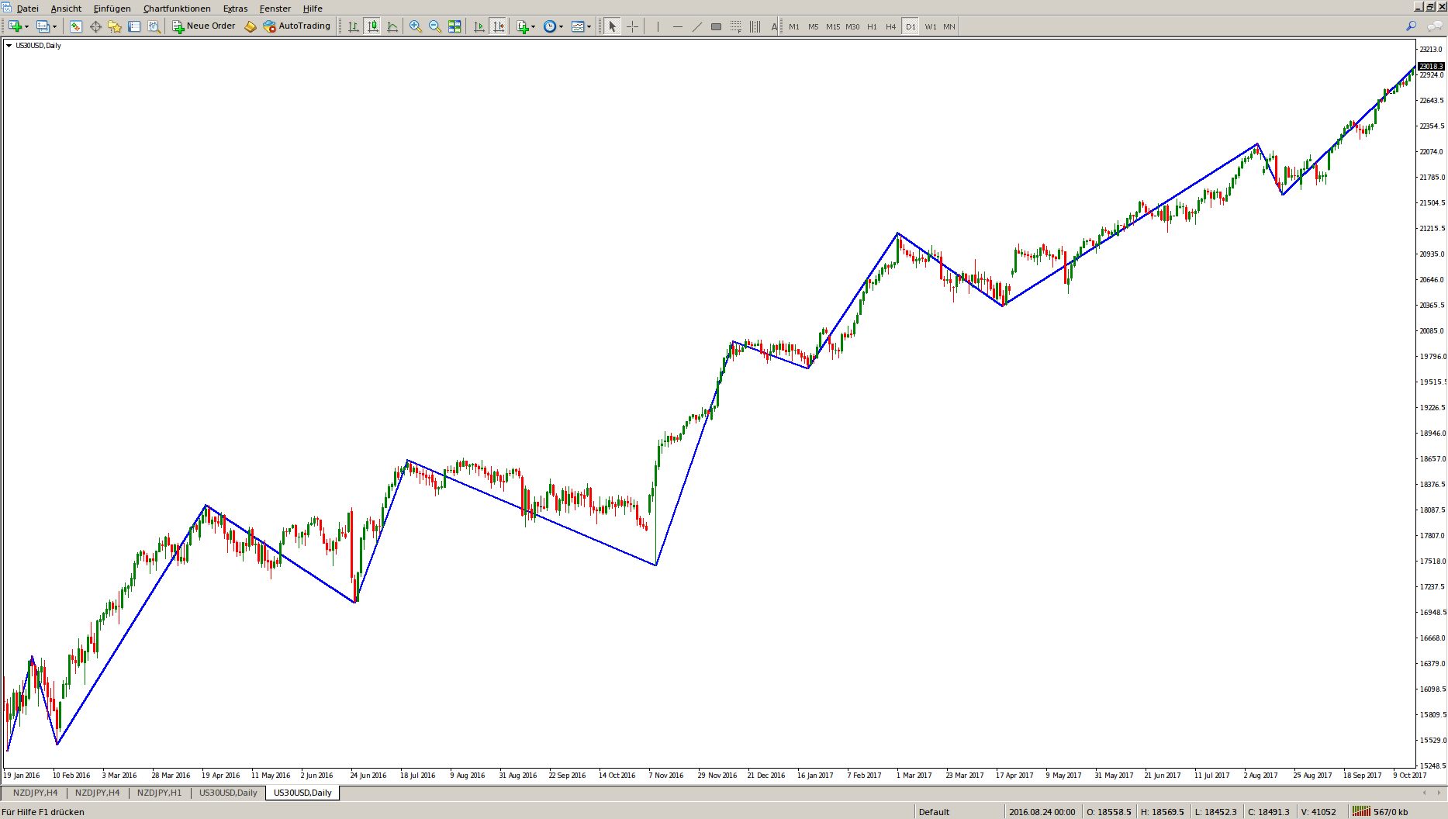Screen dimensions: 1448x819
Task: Switch timeframe to H1
Action: tap(872, 26)
